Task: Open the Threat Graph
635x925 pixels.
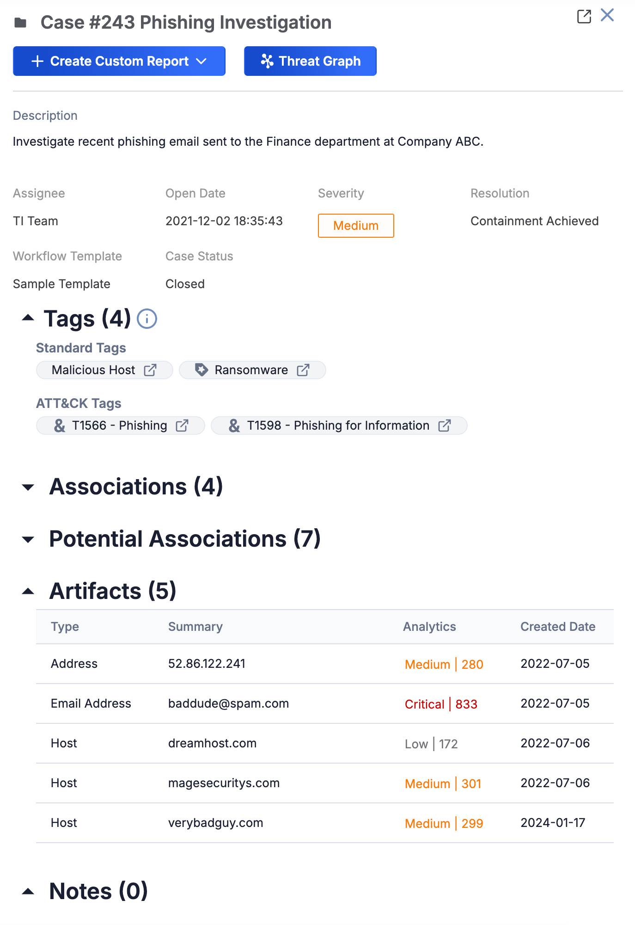Action: coord(310,61)
